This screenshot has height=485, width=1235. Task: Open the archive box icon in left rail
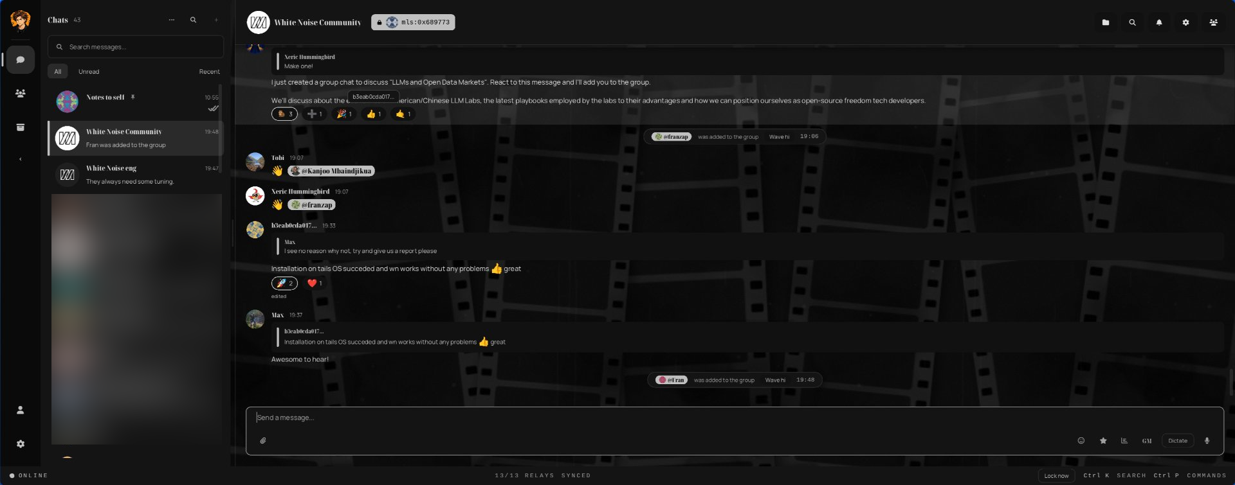click(x=21, y=127)
